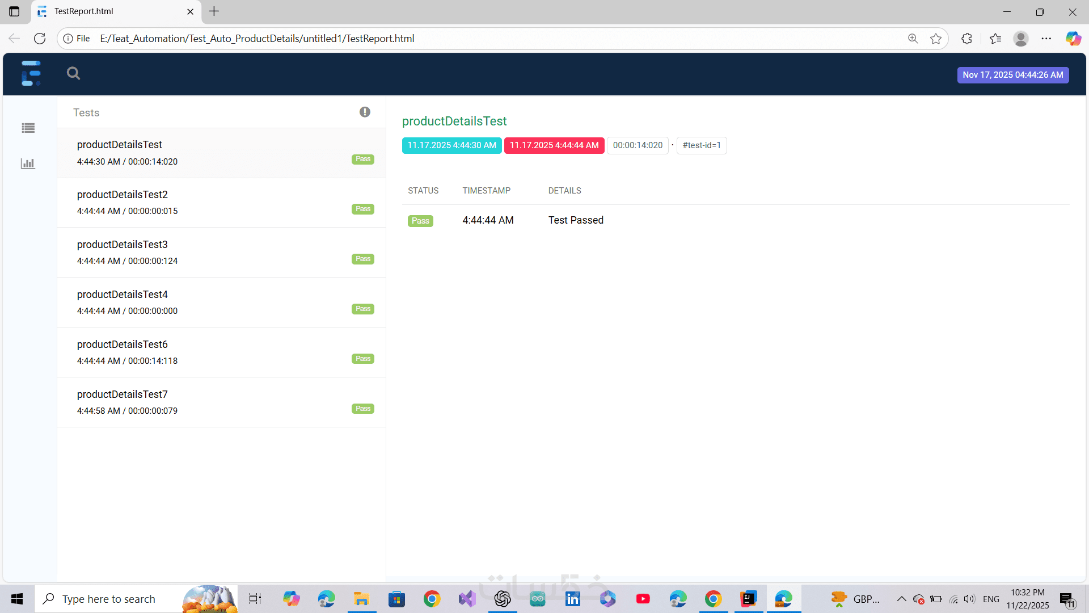Open tab actions menu button

(14, 11)
